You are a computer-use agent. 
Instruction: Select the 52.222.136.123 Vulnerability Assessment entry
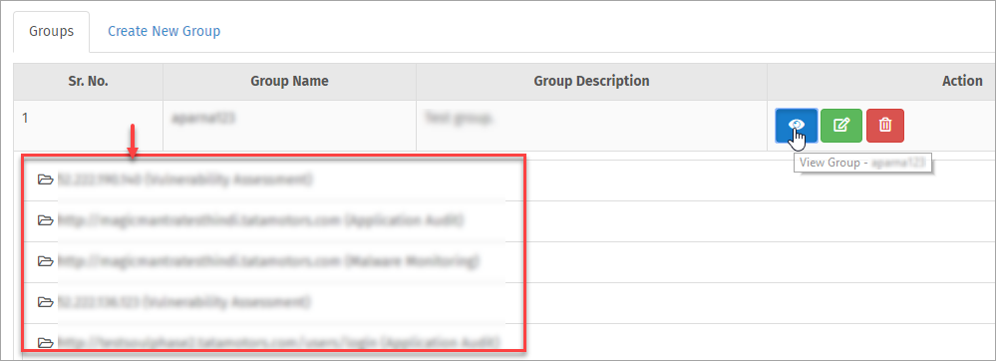tap(184, 302)
